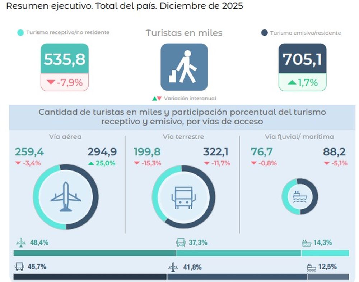Click the small ship icon beside 14,3%
Viewport: 359px width, 282px height.
pyautogui.click(x=306, y=243)
